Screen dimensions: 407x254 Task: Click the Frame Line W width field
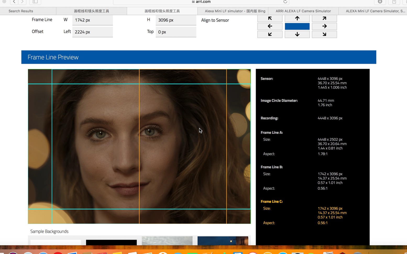(x=92, y=20)
